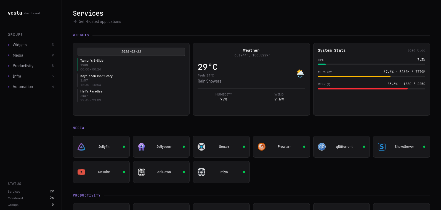Viewport: 441px width, 210px height.
Task: Click the qBittorrent icon
Action: [322, 147]
